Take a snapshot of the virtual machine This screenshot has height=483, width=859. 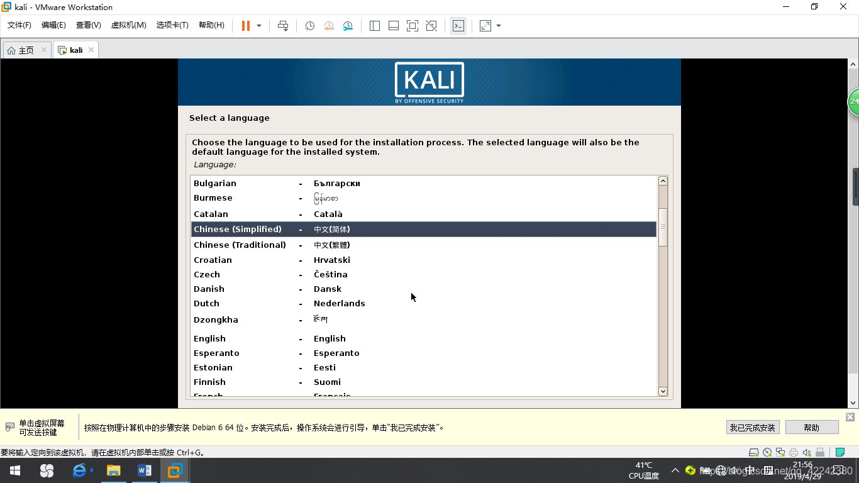pyautogui.click(x=309, y=26)
